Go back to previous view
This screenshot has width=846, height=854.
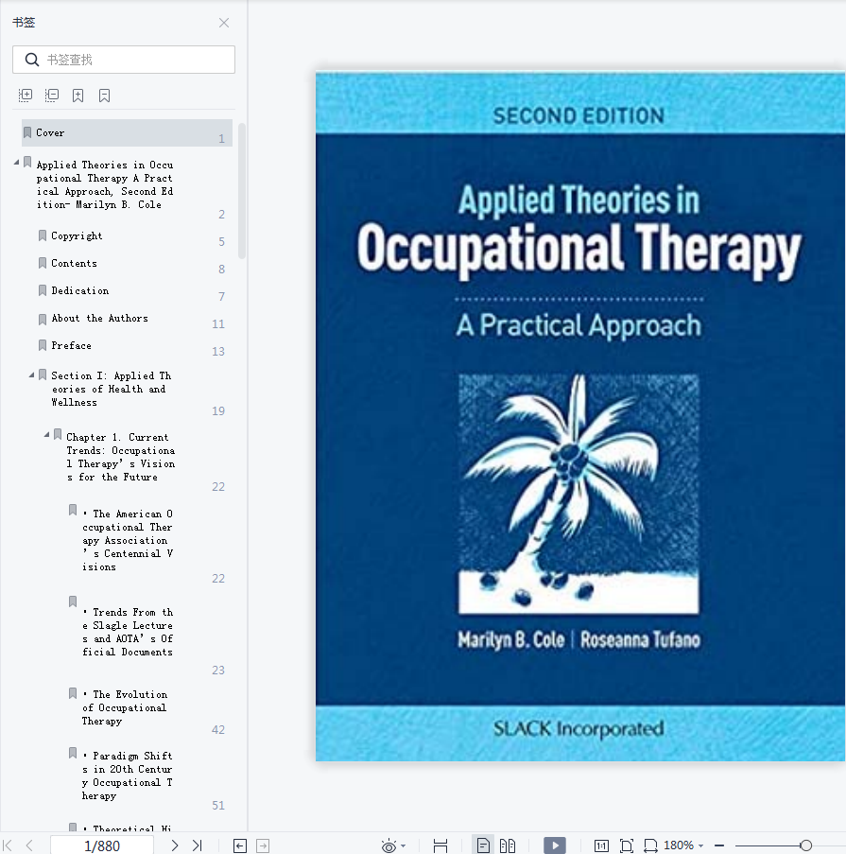[x=239, y=845]
